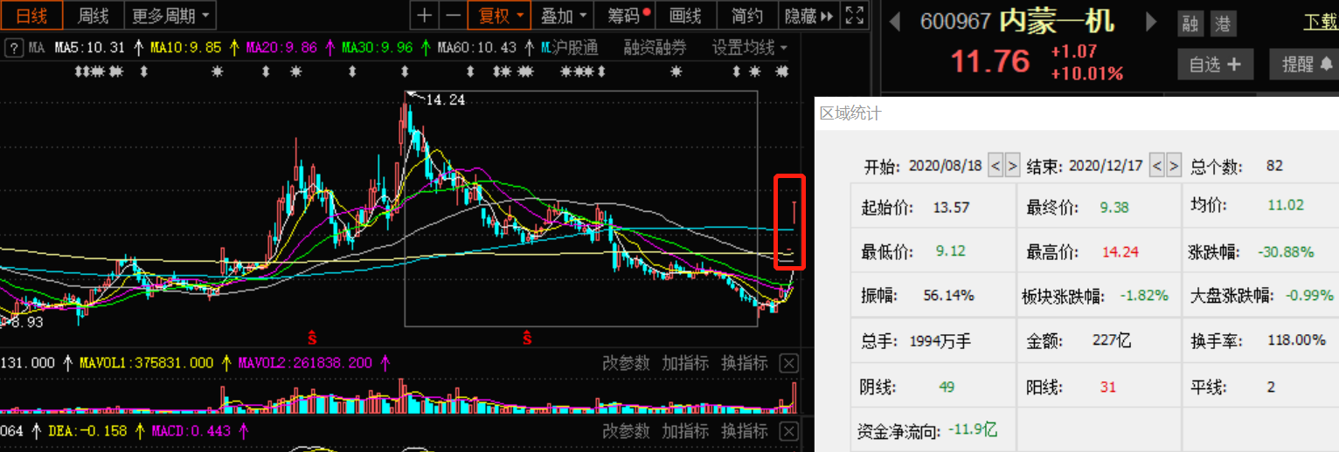
Task: Activate 画线 drawing tools
Action: [x=685, y=16]
